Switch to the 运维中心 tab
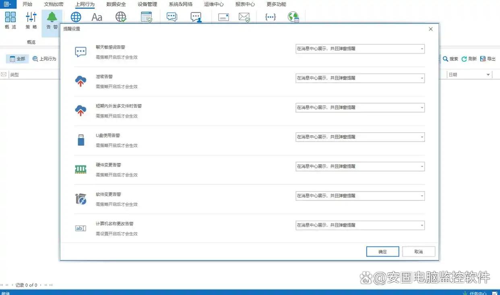This screenshot has width=500, height=295. click(x=214, y=4)
